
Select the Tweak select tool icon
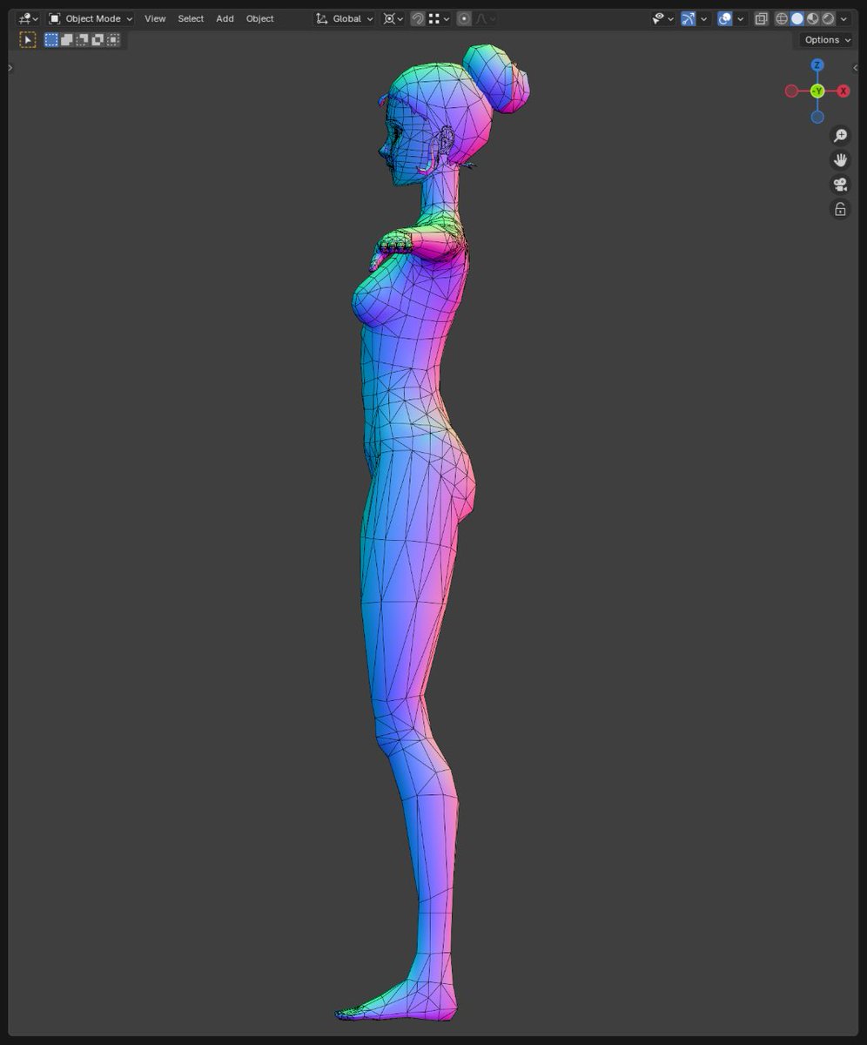pos(28,39)
